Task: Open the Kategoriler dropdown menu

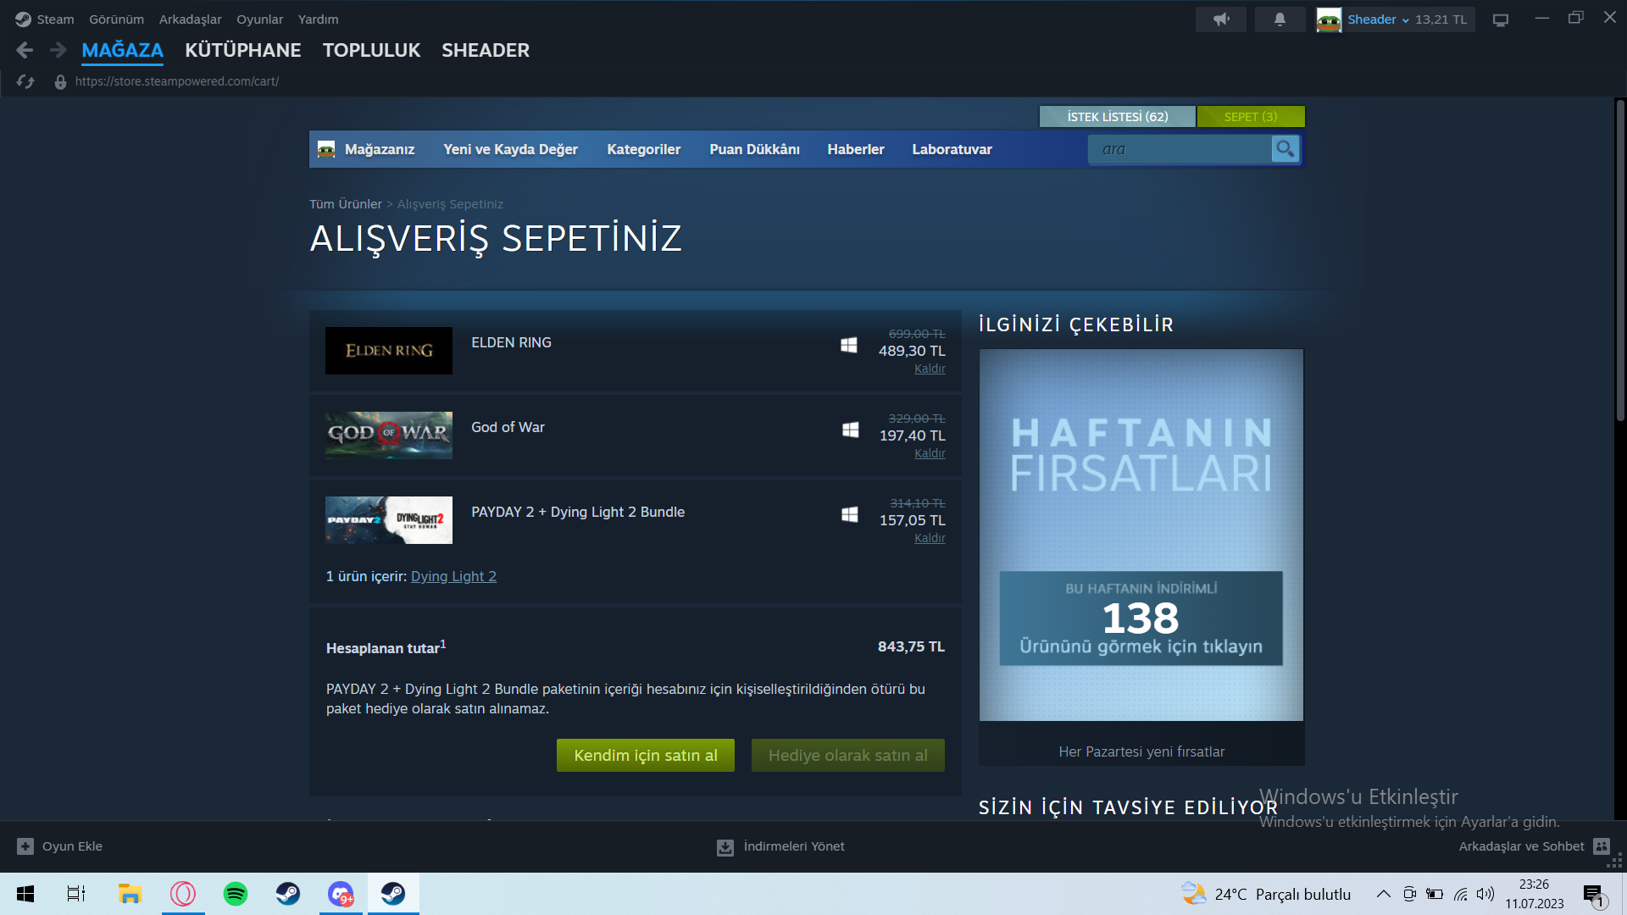Action: pyautogui.click(x=643, y=149)
